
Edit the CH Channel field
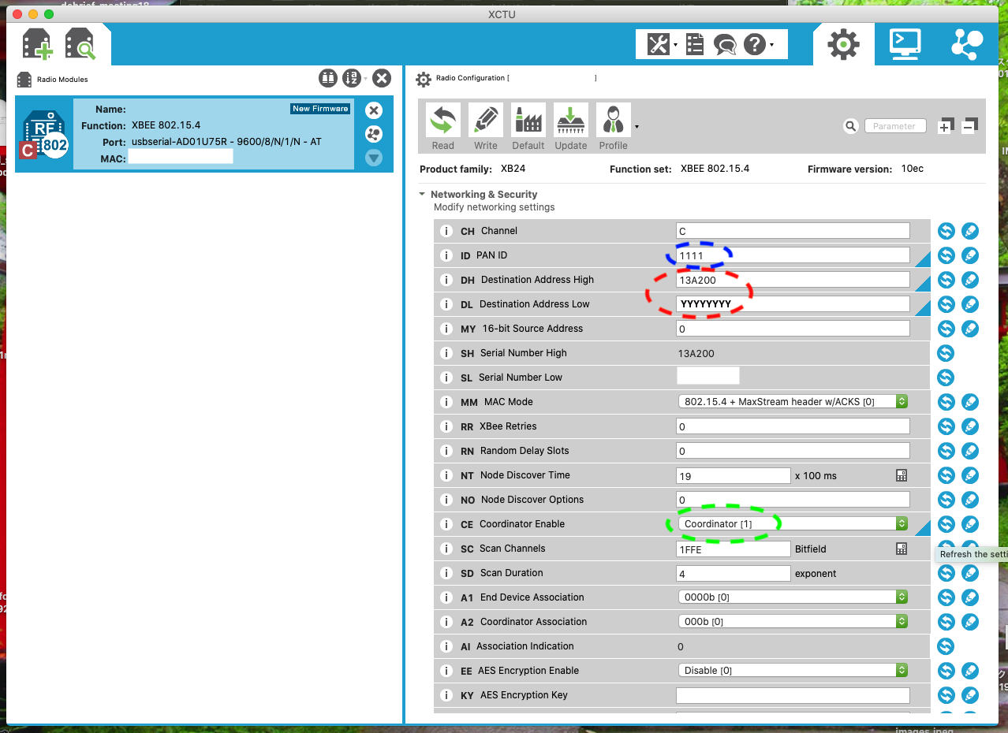(x=793, y=231)
